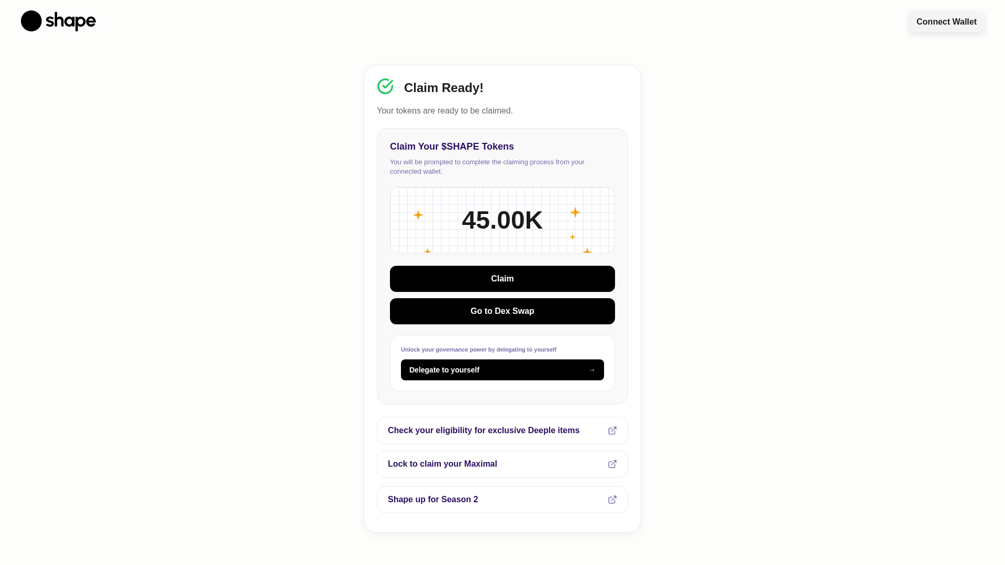Click the orange sparkle right of 45.00K

pyautogui.click(x=575, y=212)
